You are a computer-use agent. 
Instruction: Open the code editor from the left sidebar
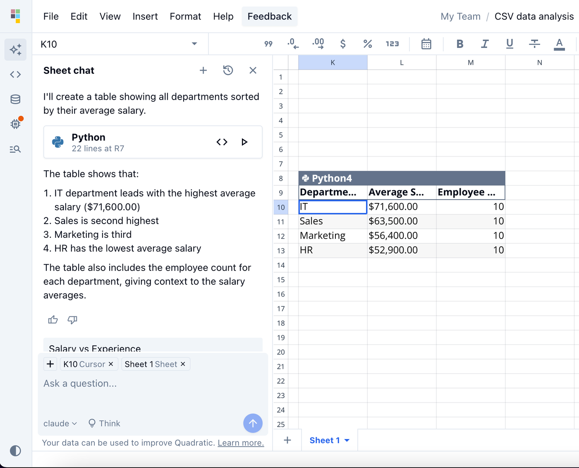pos(15,74)
